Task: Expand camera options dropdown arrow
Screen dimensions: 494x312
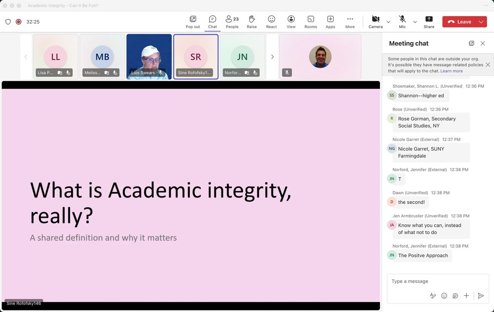Action: click(x=388, y=22)
